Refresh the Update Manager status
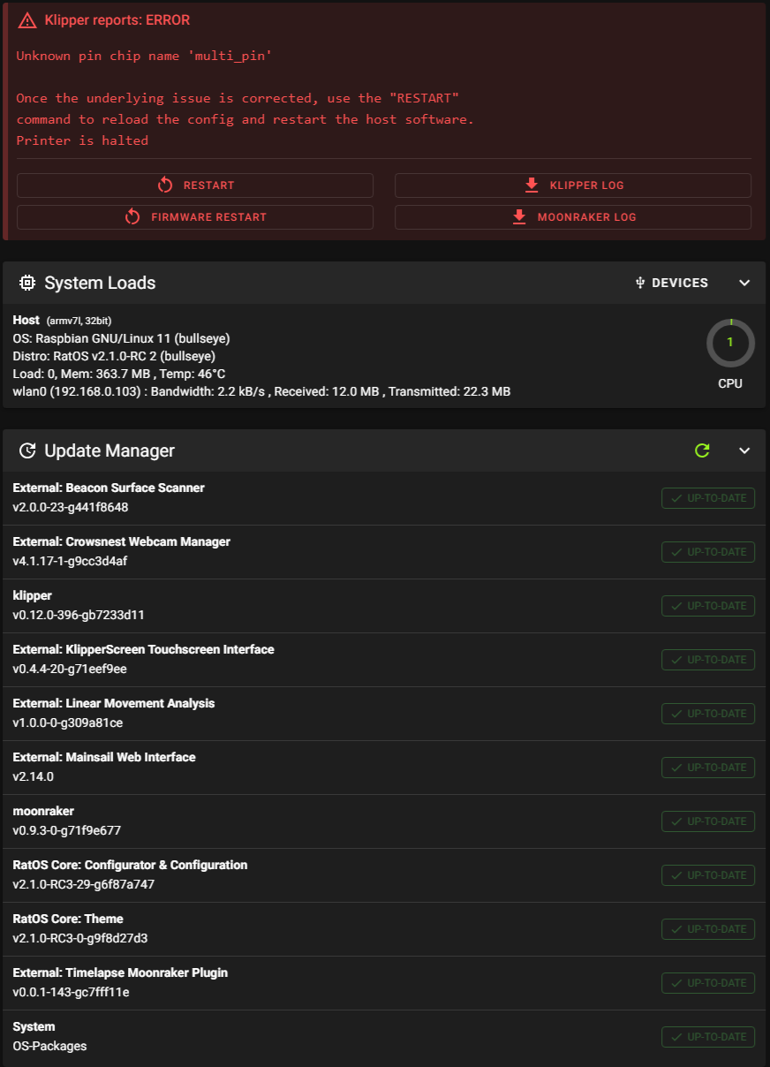 [x=702, y=450]
